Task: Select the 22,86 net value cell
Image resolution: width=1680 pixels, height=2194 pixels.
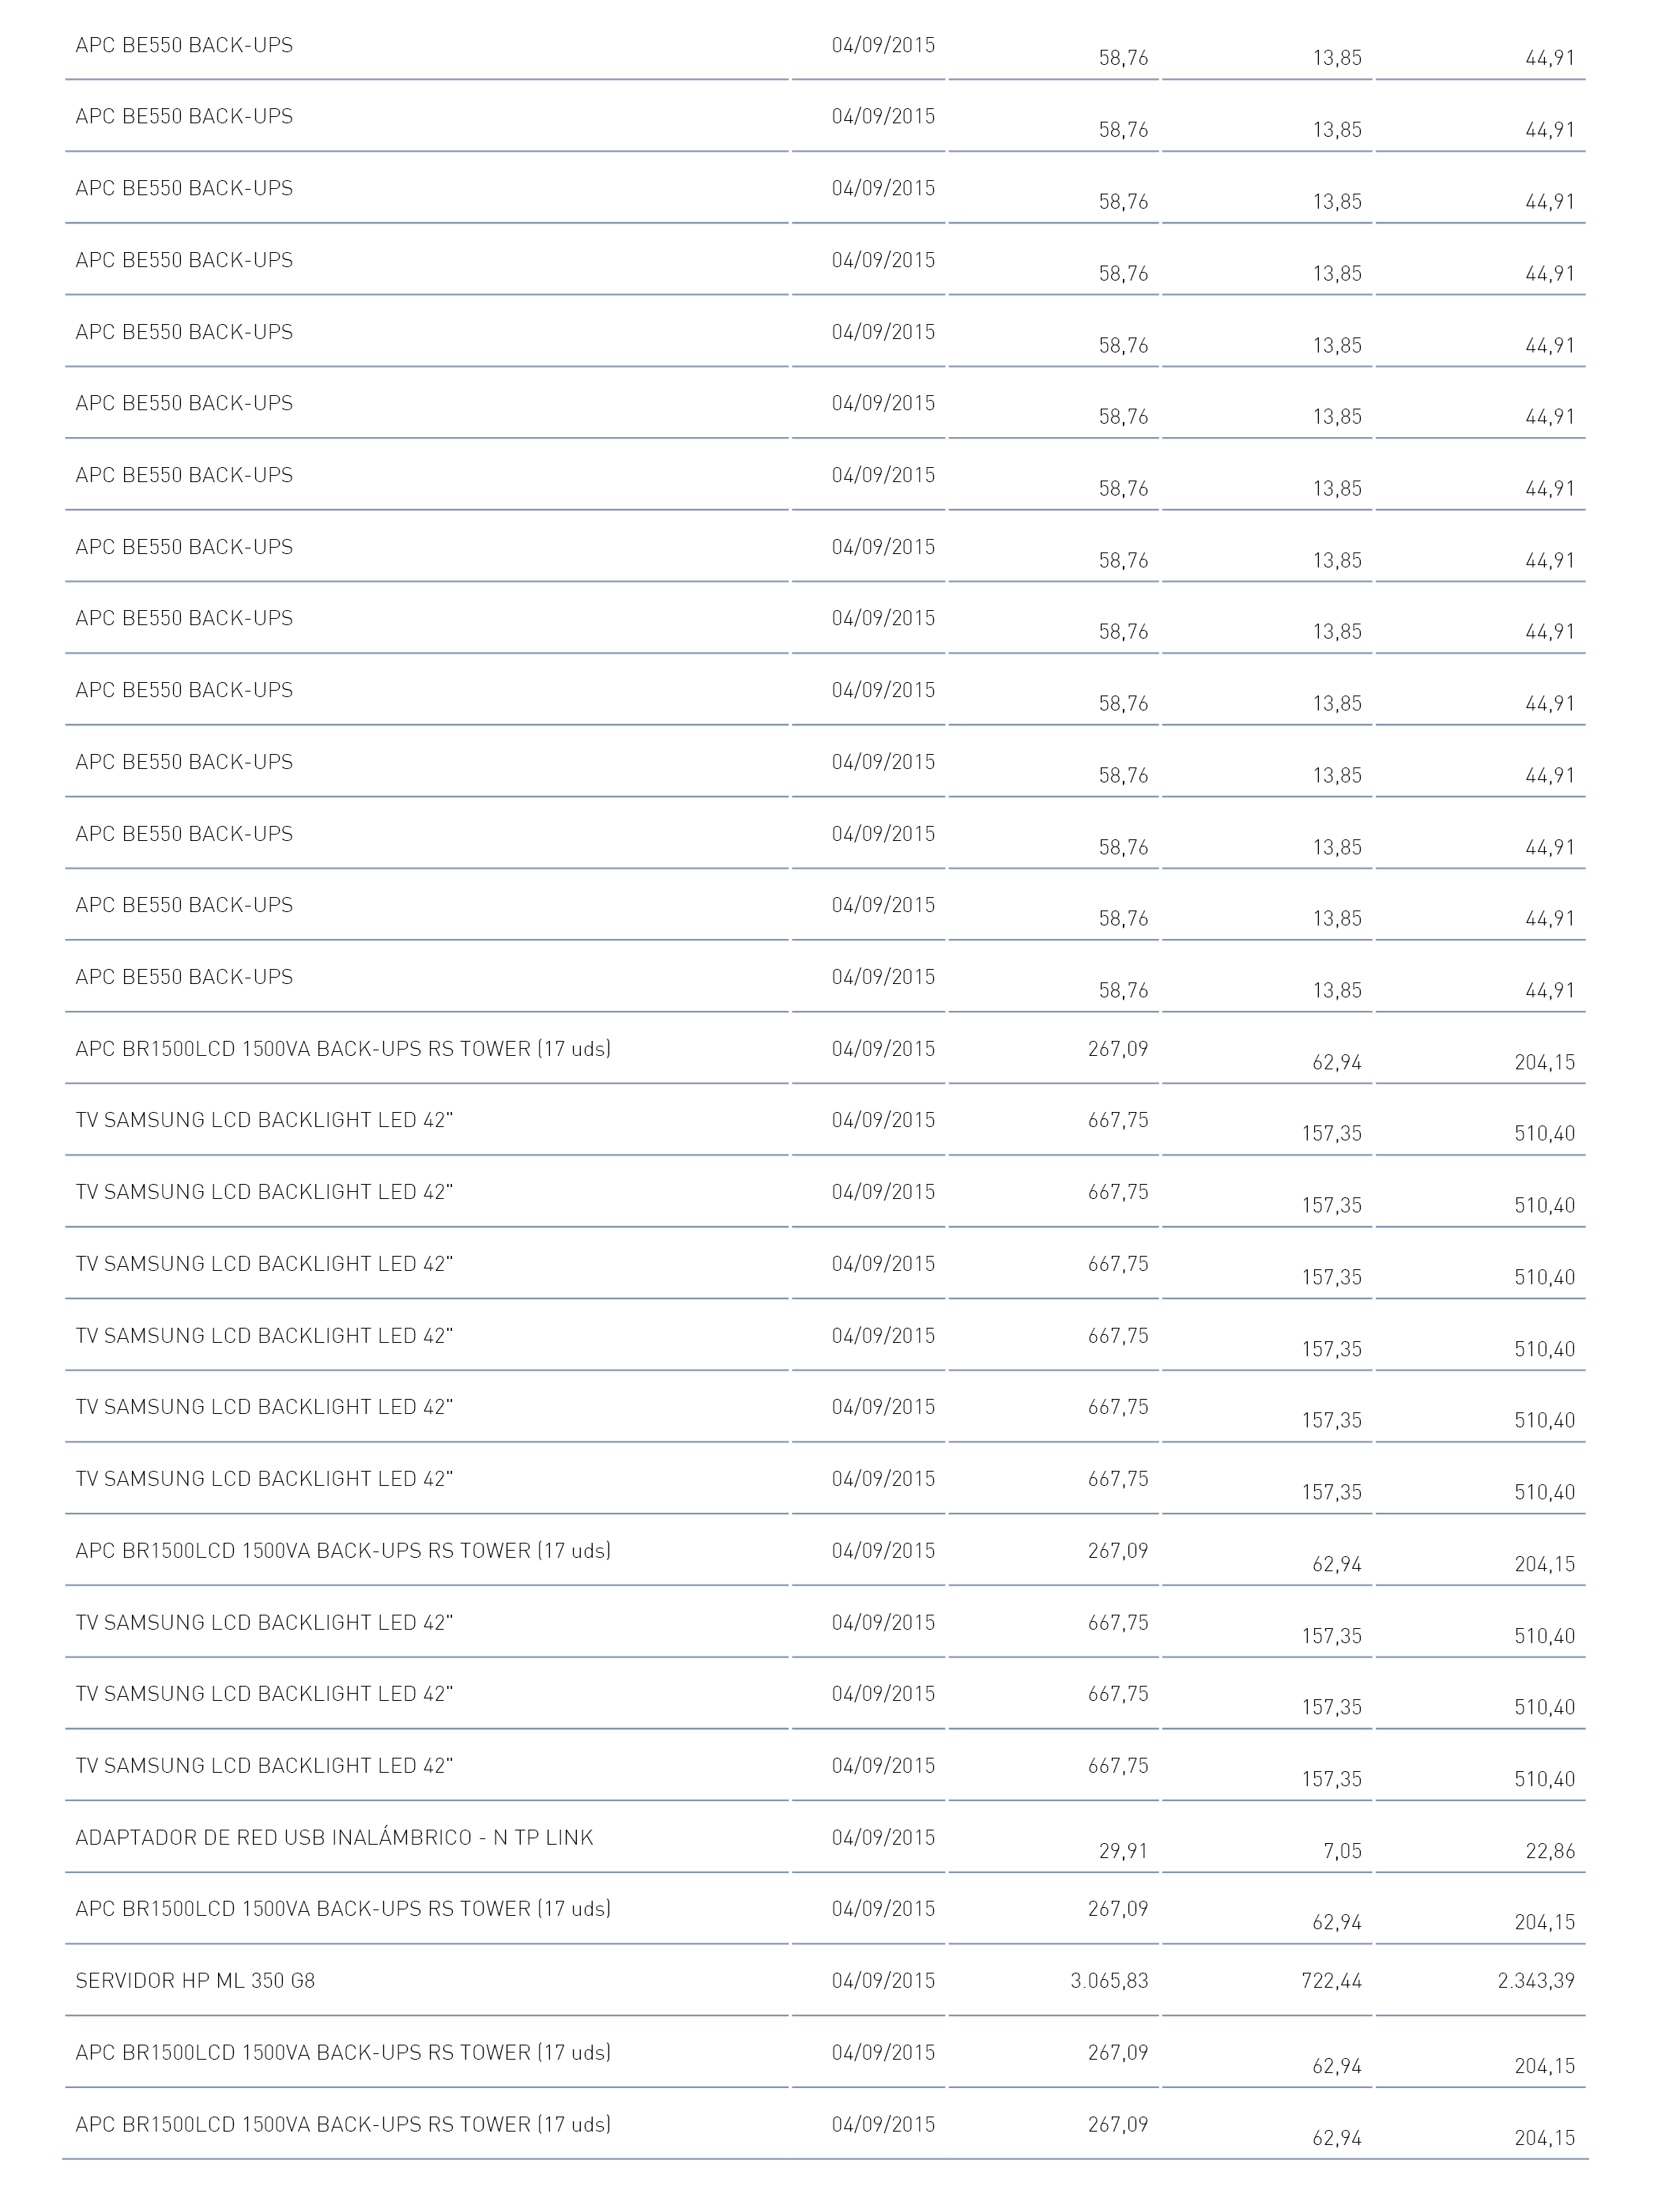Action: [1550, 1851]
